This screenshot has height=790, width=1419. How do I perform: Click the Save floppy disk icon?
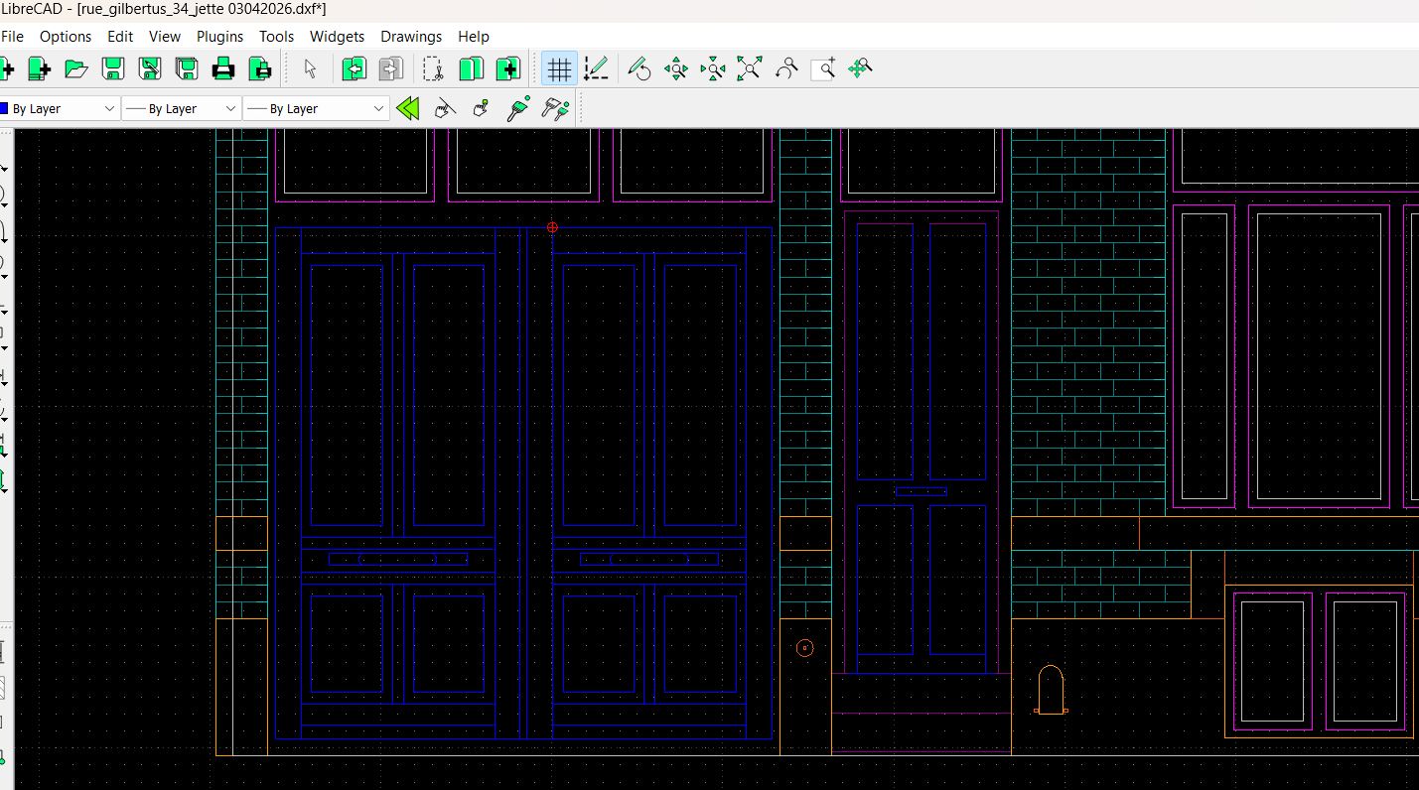113,68
